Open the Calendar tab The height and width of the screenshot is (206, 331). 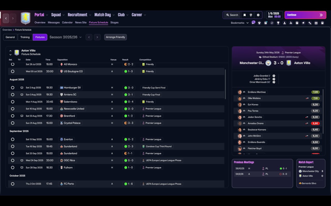67,22
